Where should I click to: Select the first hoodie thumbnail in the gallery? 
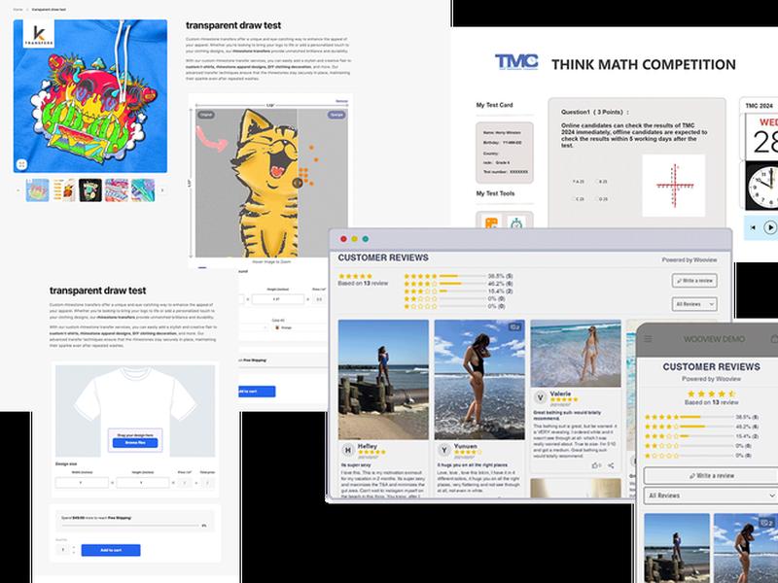click(x=37, y=190)
